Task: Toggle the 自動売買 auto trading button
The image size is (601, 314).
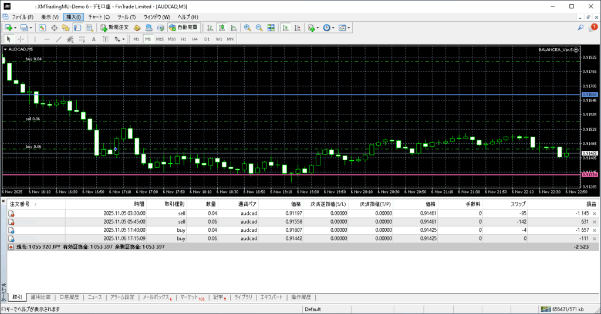Action: click(x=183, y=28)
